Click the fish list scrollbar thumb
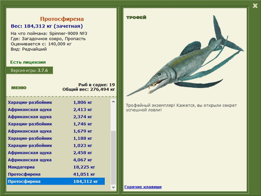This screenshot has height=196, width=261. coord(114,158)
